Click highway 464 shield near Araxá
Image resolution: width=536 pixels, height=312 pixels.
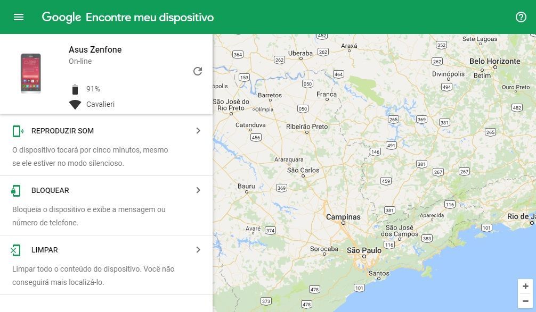[338, 74]
